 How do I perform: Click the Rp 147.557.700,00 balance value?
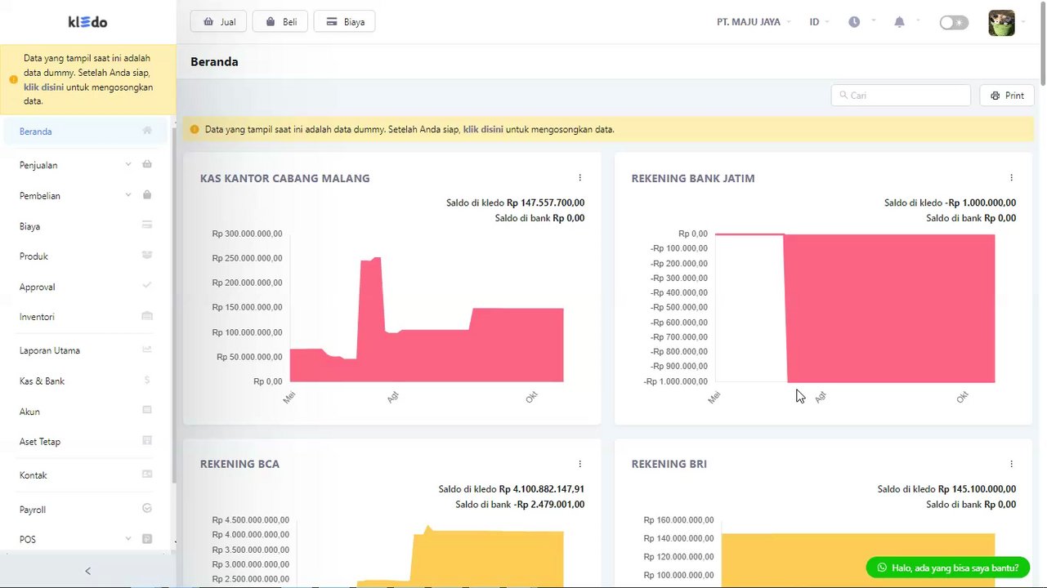545,203
